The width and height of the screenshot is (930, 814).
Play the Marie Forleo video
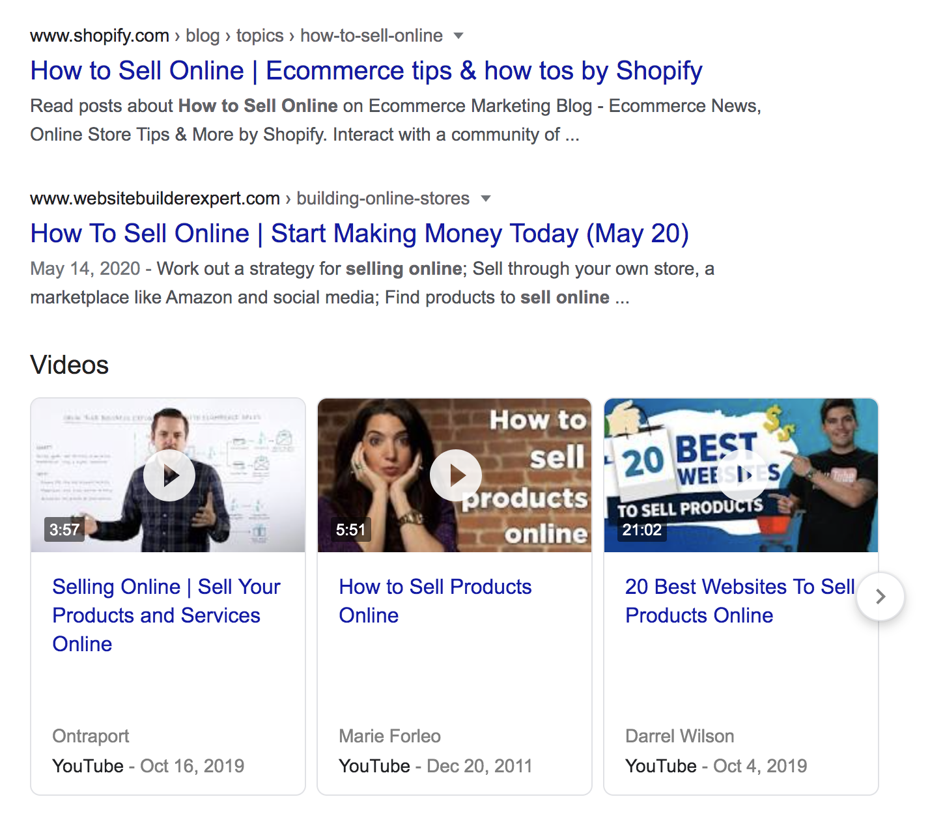point(456,475)
